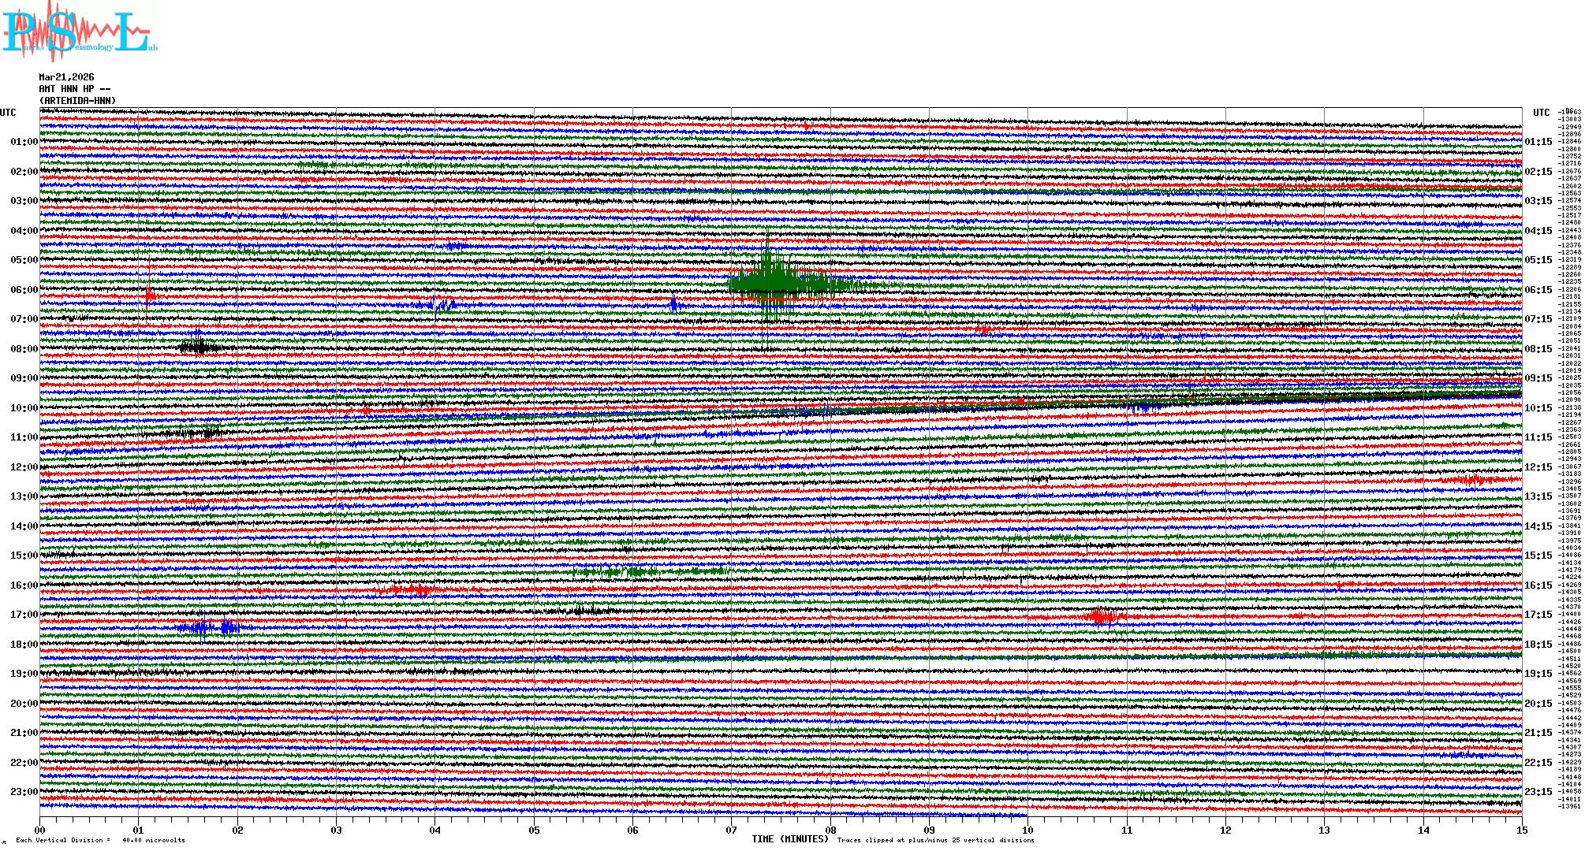Click the black burst on 08:00 trace
Viewport: 1585px width, 851px height.
pos(197,347)
